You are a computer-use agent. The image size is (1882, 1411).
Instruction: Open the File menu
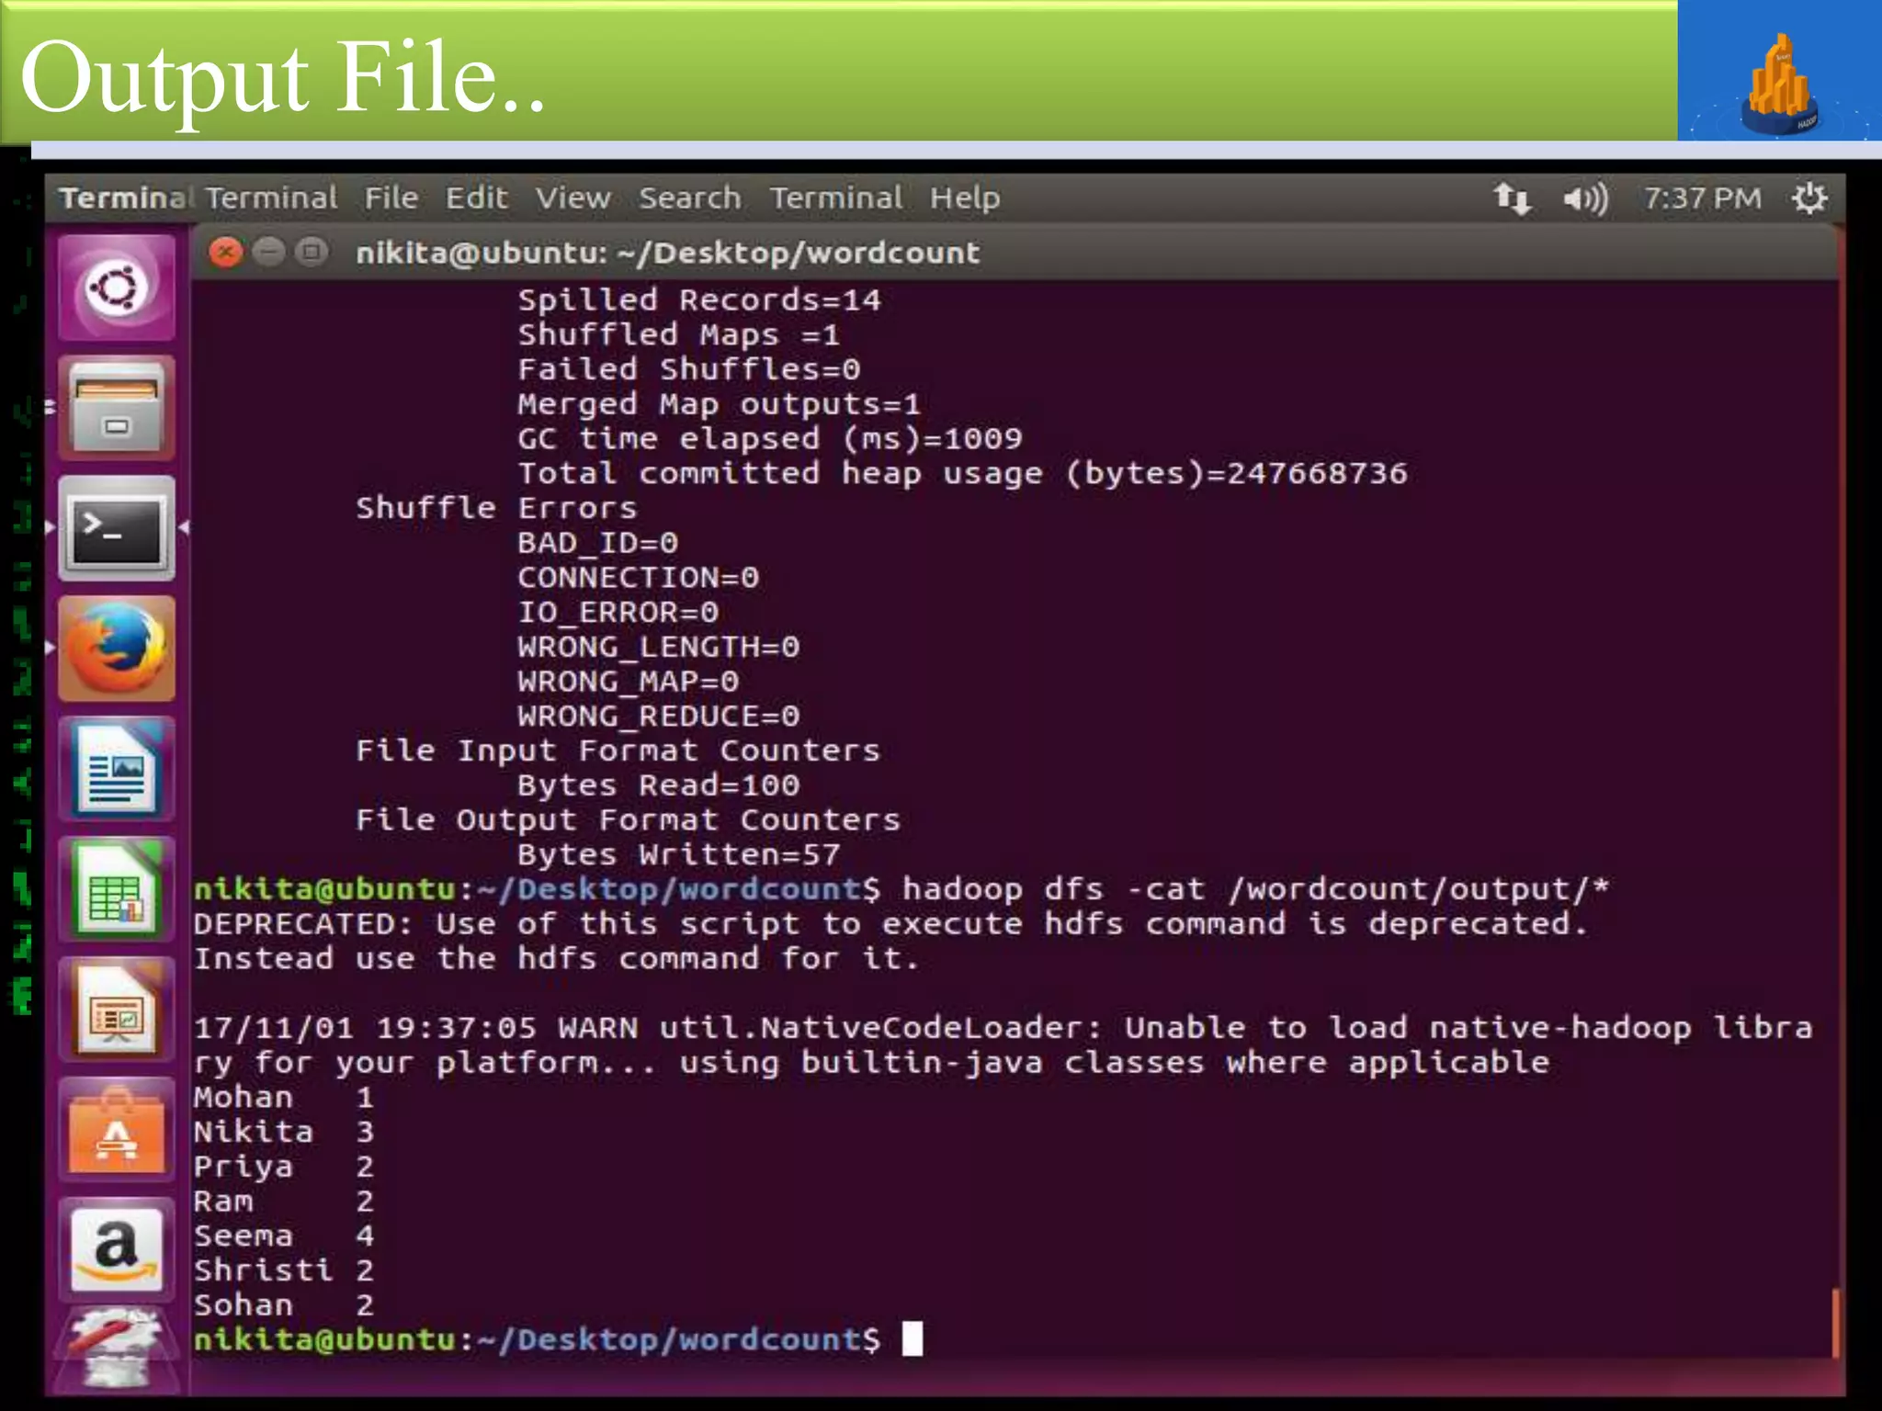pyautogui.click(x=391, y=198)
